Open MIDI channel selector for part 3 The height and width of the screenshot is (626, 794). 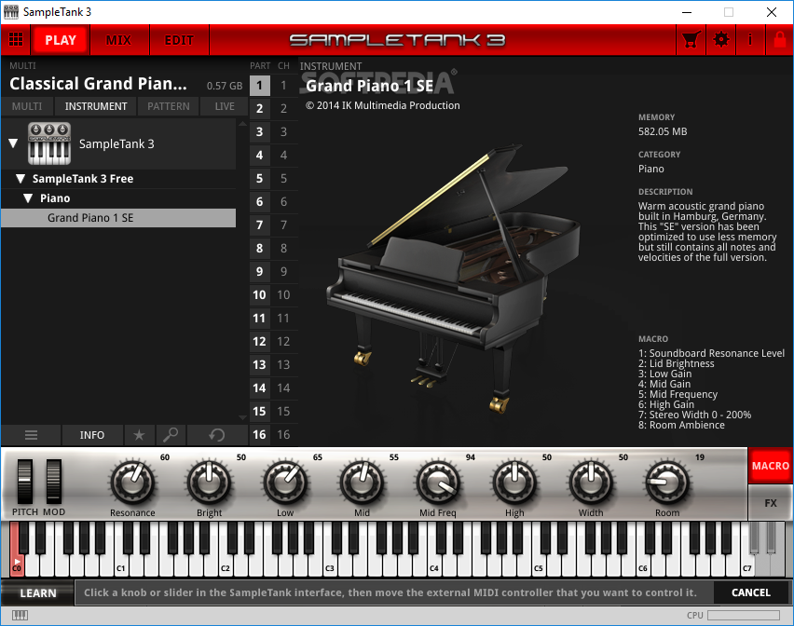pos(283,131)
